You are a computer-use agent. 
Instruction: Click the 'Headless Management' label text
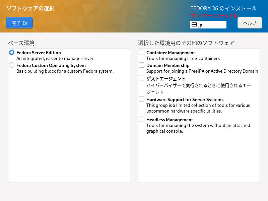(170, 120)
